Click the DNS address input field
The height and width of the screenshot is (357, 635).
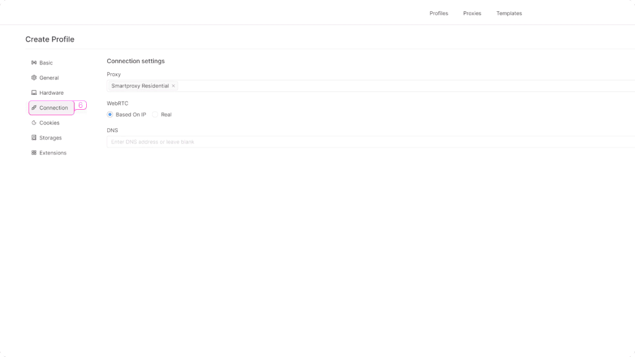[x=248, y=142]
